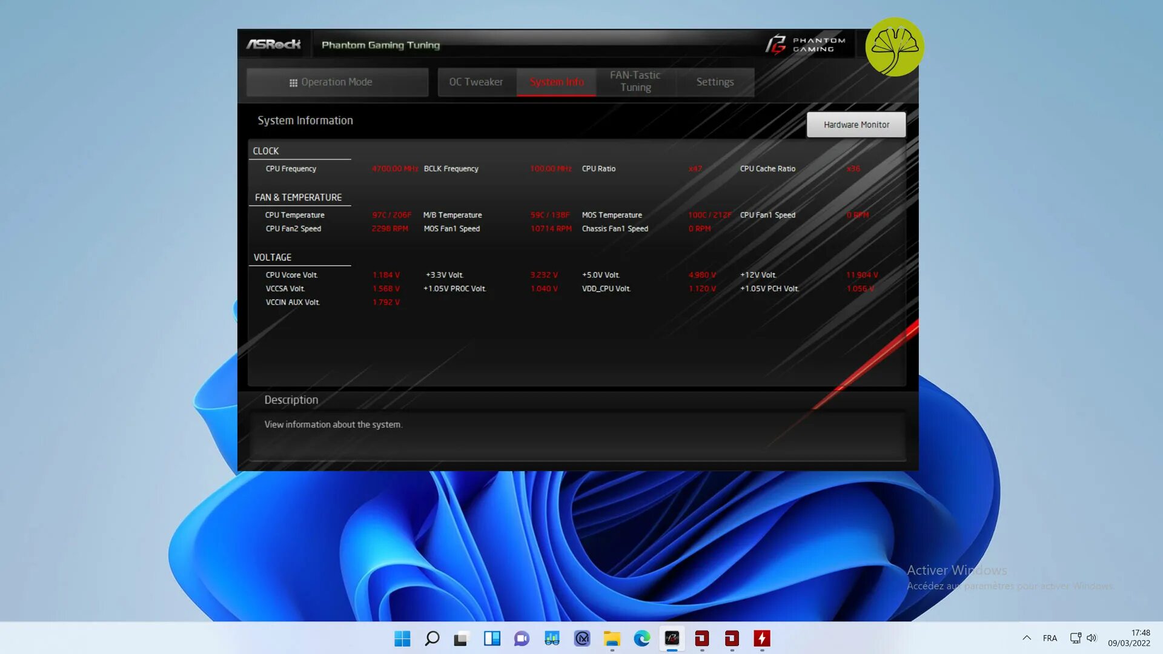This screenshot has height=654, width=1163.
Task: Expand the CLOCK section header
Action: (266, 150)
